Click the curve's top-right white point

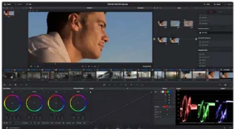[151, 92]
